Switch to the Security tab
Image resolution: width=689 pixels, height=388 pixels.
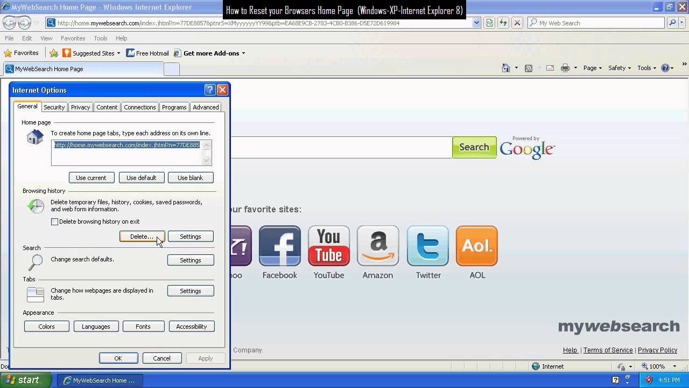pos(54,107)
